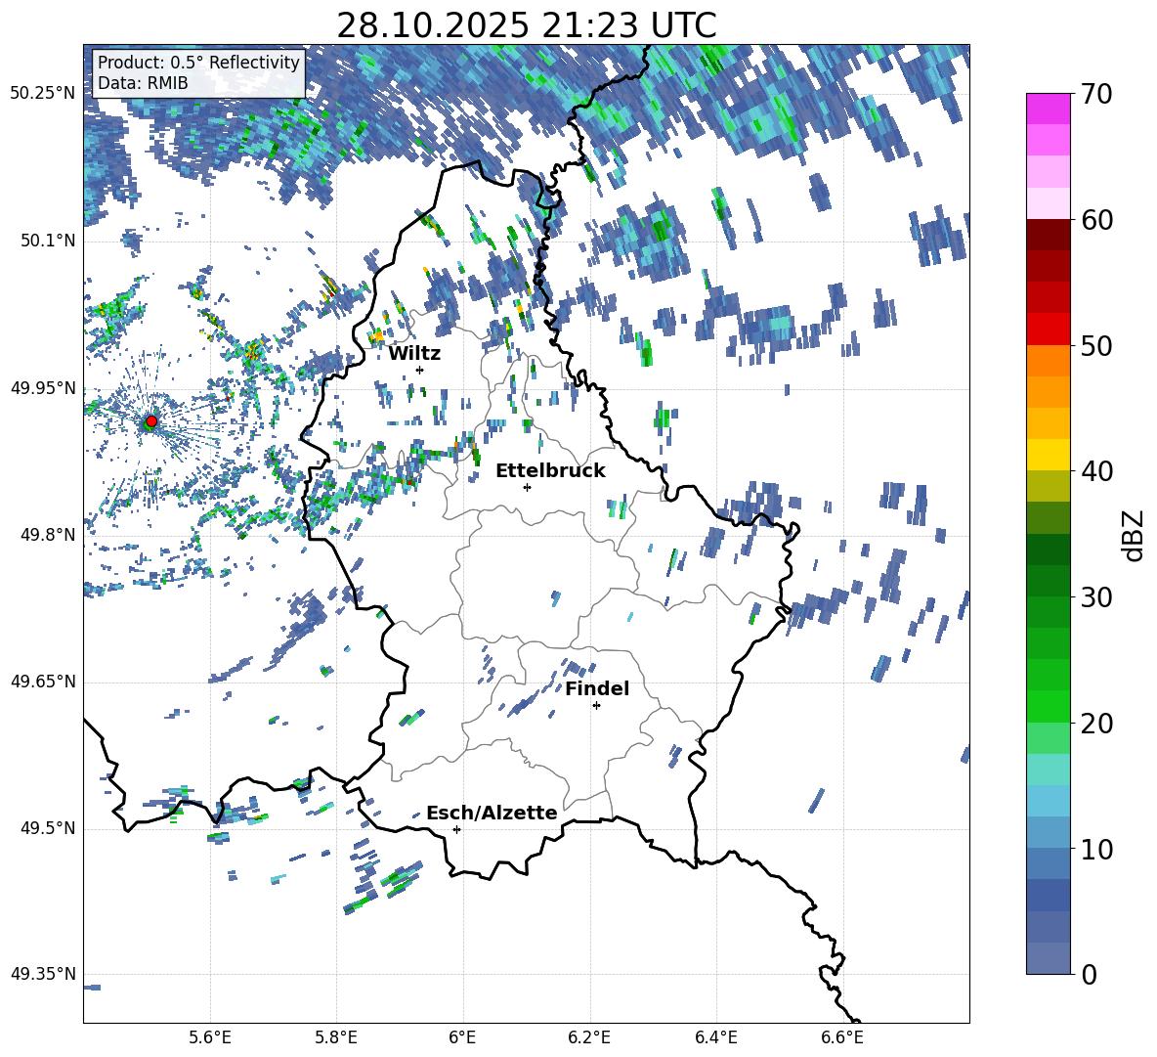The image size is (1157, 1057).
Task: Click the latitude label '49.5°N'
Action: (x=47, y=828)
